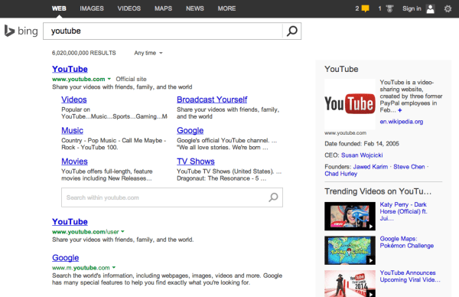This screenshot has height=297, width=459.
Task: Expand the arrow next to www.m.youtube.com
Action: click(114, 267)
